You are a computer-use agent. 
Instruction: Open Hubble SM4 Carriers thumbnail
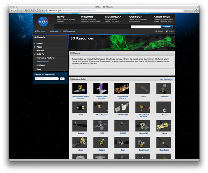[122, 89]
